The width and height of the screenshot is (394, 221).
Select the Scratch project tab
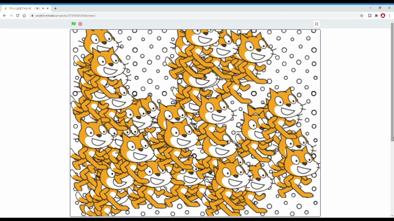tap(26, 8)
